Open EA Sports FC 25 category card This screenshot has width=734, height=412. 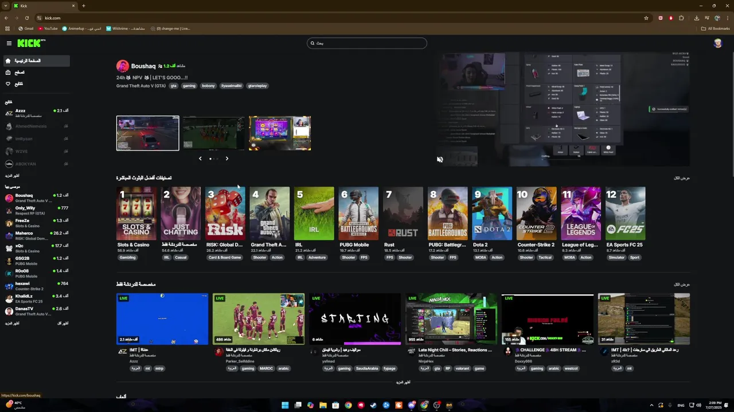[626, 213]
